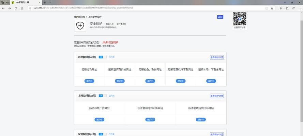This screenshot has width=303, height=136.
Task: Click 保护中 under 防止恶意广告弹出
Action: 99,120
